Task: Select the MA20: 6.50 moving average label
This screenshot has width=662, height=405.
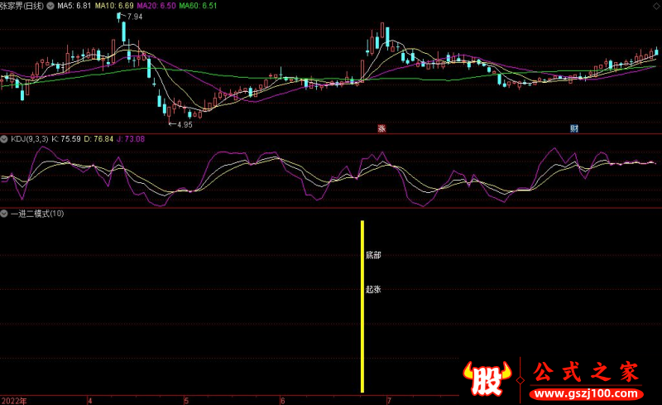Action: tap(156, 6)
